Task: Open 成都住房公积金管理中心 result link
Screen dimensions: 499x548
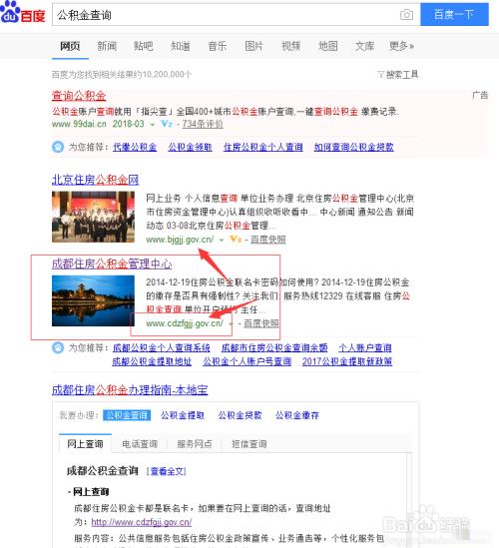Action: [112, 264]
